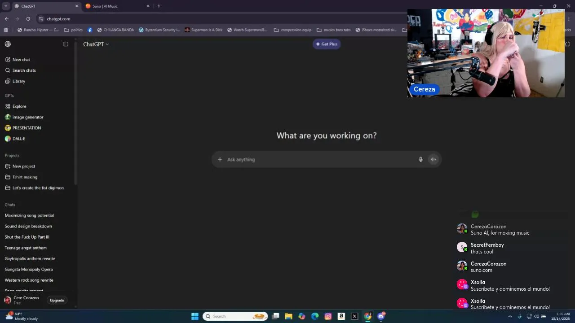This screenshot has height=323, width=575.
Task: Open the Gaytropolis anthem rewrite chat
Action: pos(30,259)
